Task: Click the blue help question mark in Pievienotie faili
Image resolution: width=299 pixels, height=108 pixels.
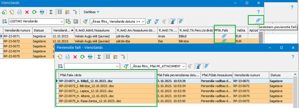Action: click(293, 57)
